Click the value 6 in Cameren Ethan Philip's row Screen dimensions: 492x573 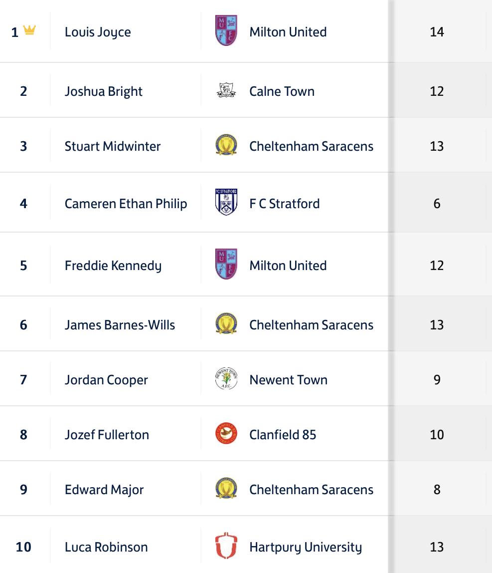pos(437,204)
